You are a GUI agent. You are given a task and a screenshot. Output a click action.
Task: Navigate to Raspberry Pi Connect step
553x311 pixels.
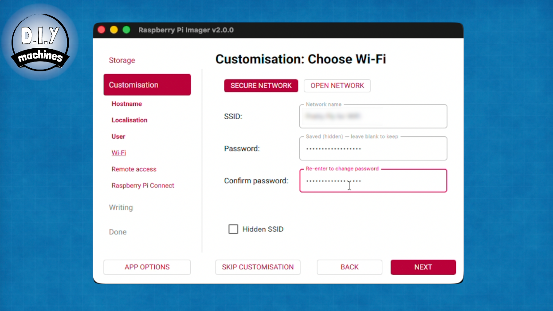(143, 186)
